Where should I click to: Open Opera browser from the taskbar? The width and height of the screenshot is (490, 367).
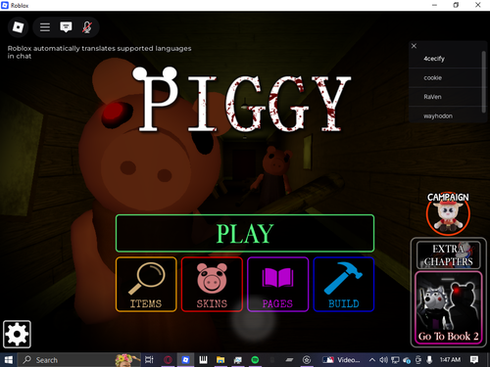168,360
